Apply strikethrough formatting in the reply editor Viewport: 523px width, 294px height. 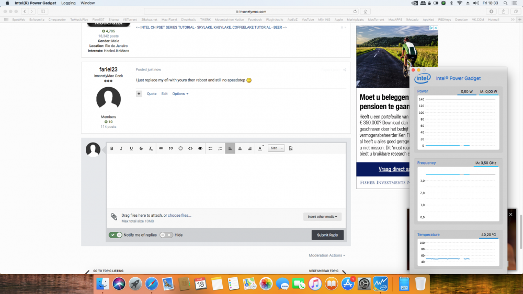(141, 148)
